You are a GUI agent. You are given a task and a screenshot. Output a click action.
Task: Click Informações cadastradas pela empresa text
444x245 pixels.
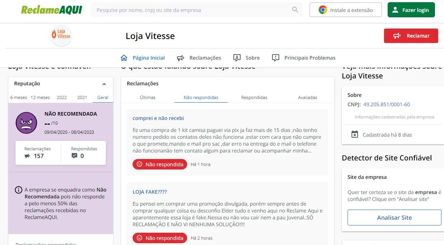(395, 117)
